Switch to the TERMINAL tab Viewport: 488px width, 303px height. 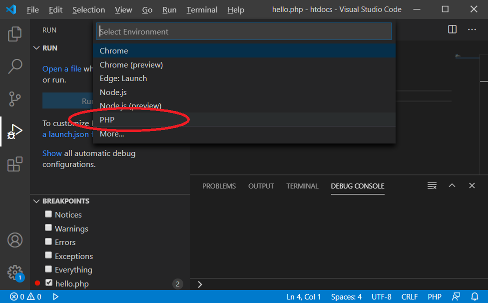click(x=302, y=186)
